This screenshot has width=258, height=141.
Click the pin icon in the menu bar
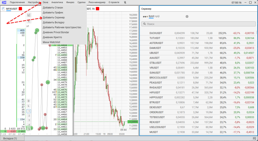(125, 2)
